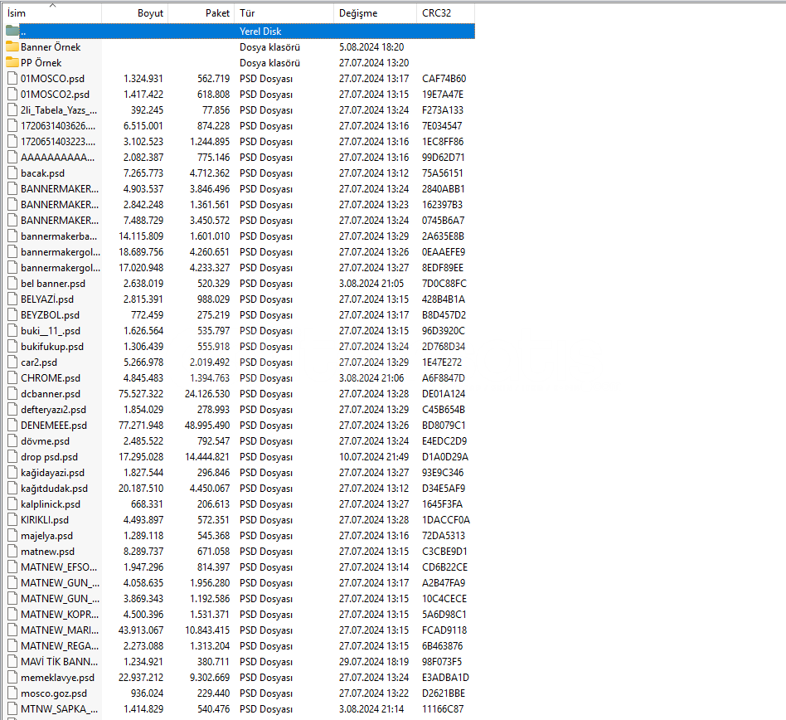Click the packed size 48.995.490

[207, 426]
